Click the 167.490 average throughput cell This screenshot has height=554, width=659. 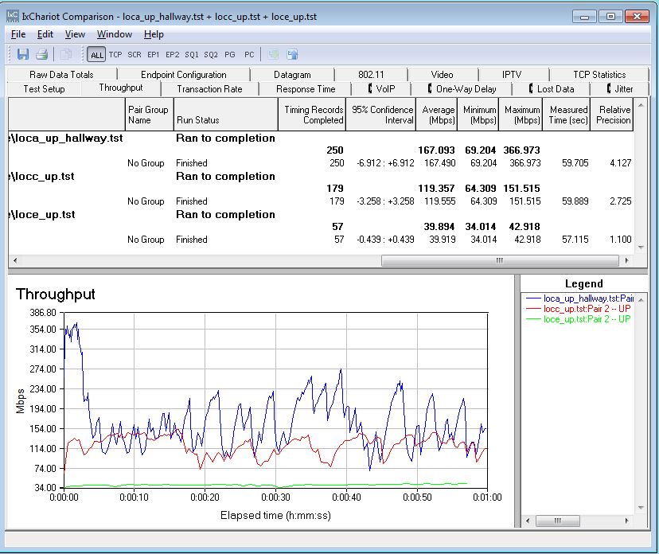pos(439,162)
